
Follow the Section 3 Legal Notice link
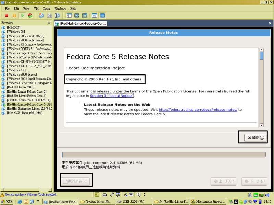click(112, 96)
